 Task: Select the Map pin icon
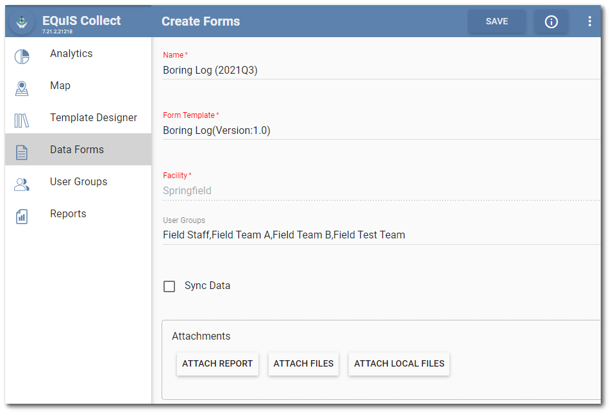coord(21,85)
